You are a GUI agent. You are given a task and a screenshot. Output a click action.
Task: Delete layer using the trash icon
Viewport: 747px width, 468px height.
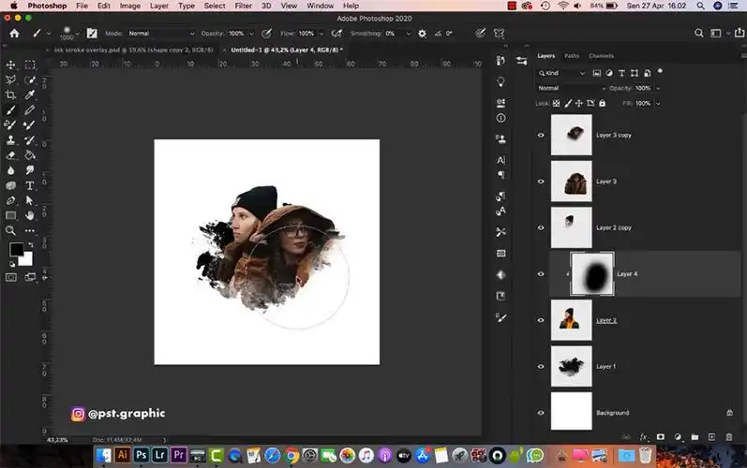click(x=729, y=437)
